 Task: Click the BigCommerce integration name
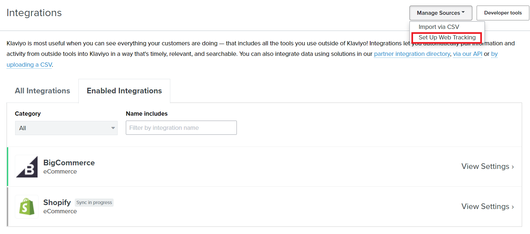(69, 163)
